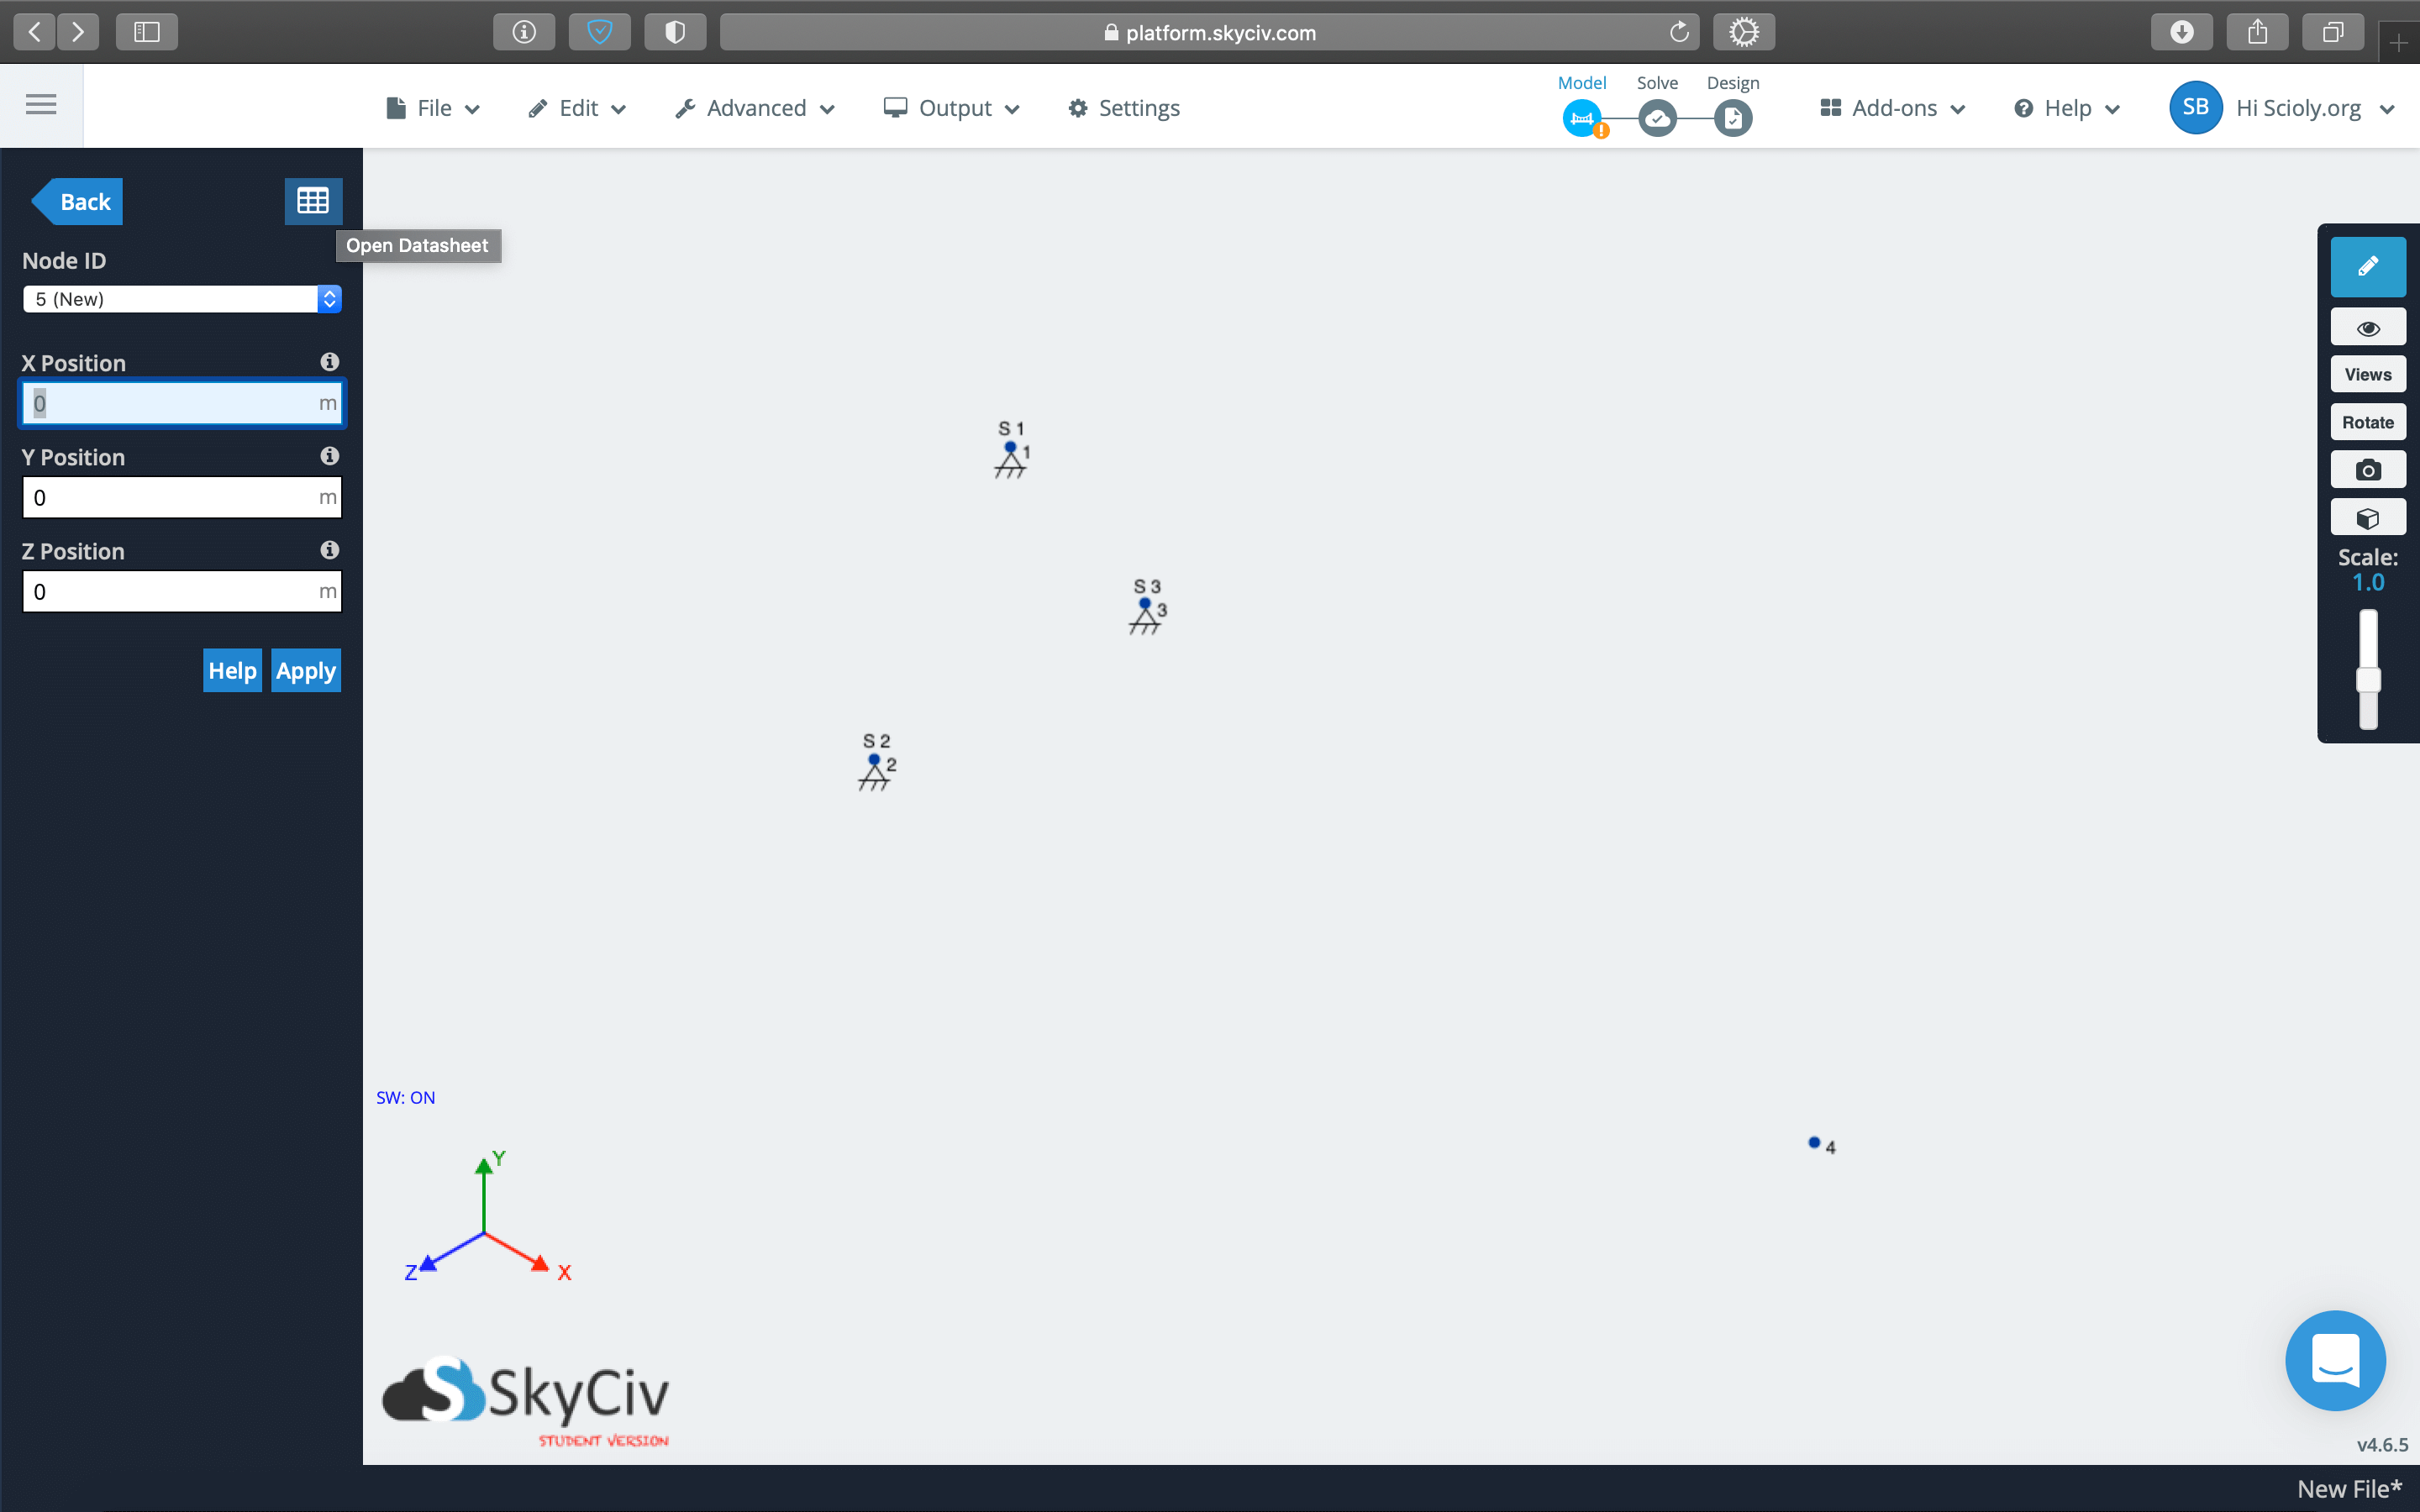This screenshot has height=1512, width=2420.
Task: Open the datasheet grid icon
Action: tap(313, 201)
